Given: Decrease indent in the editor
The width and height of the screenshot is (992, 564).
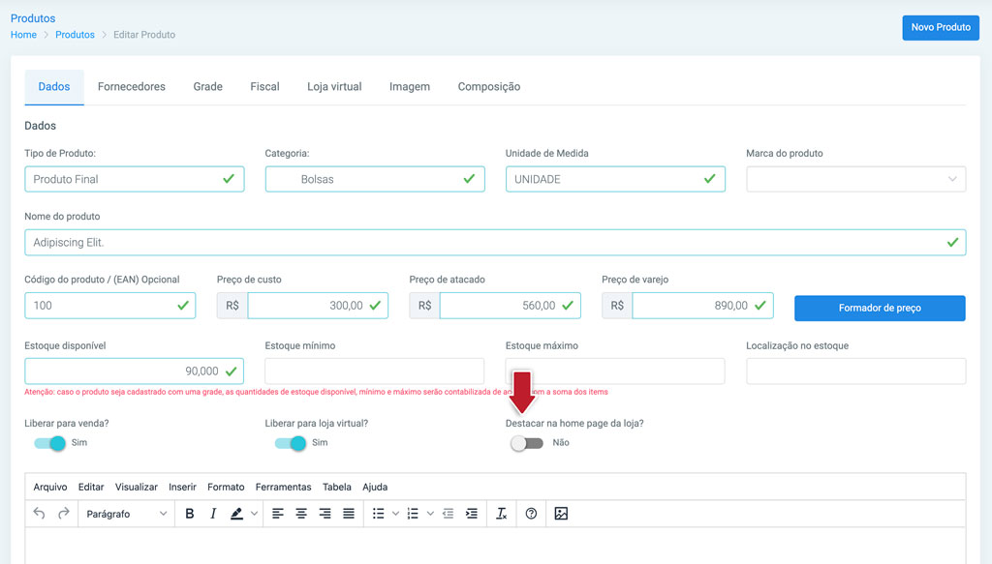Looking at the screenshot, I should tap(448, 514).
